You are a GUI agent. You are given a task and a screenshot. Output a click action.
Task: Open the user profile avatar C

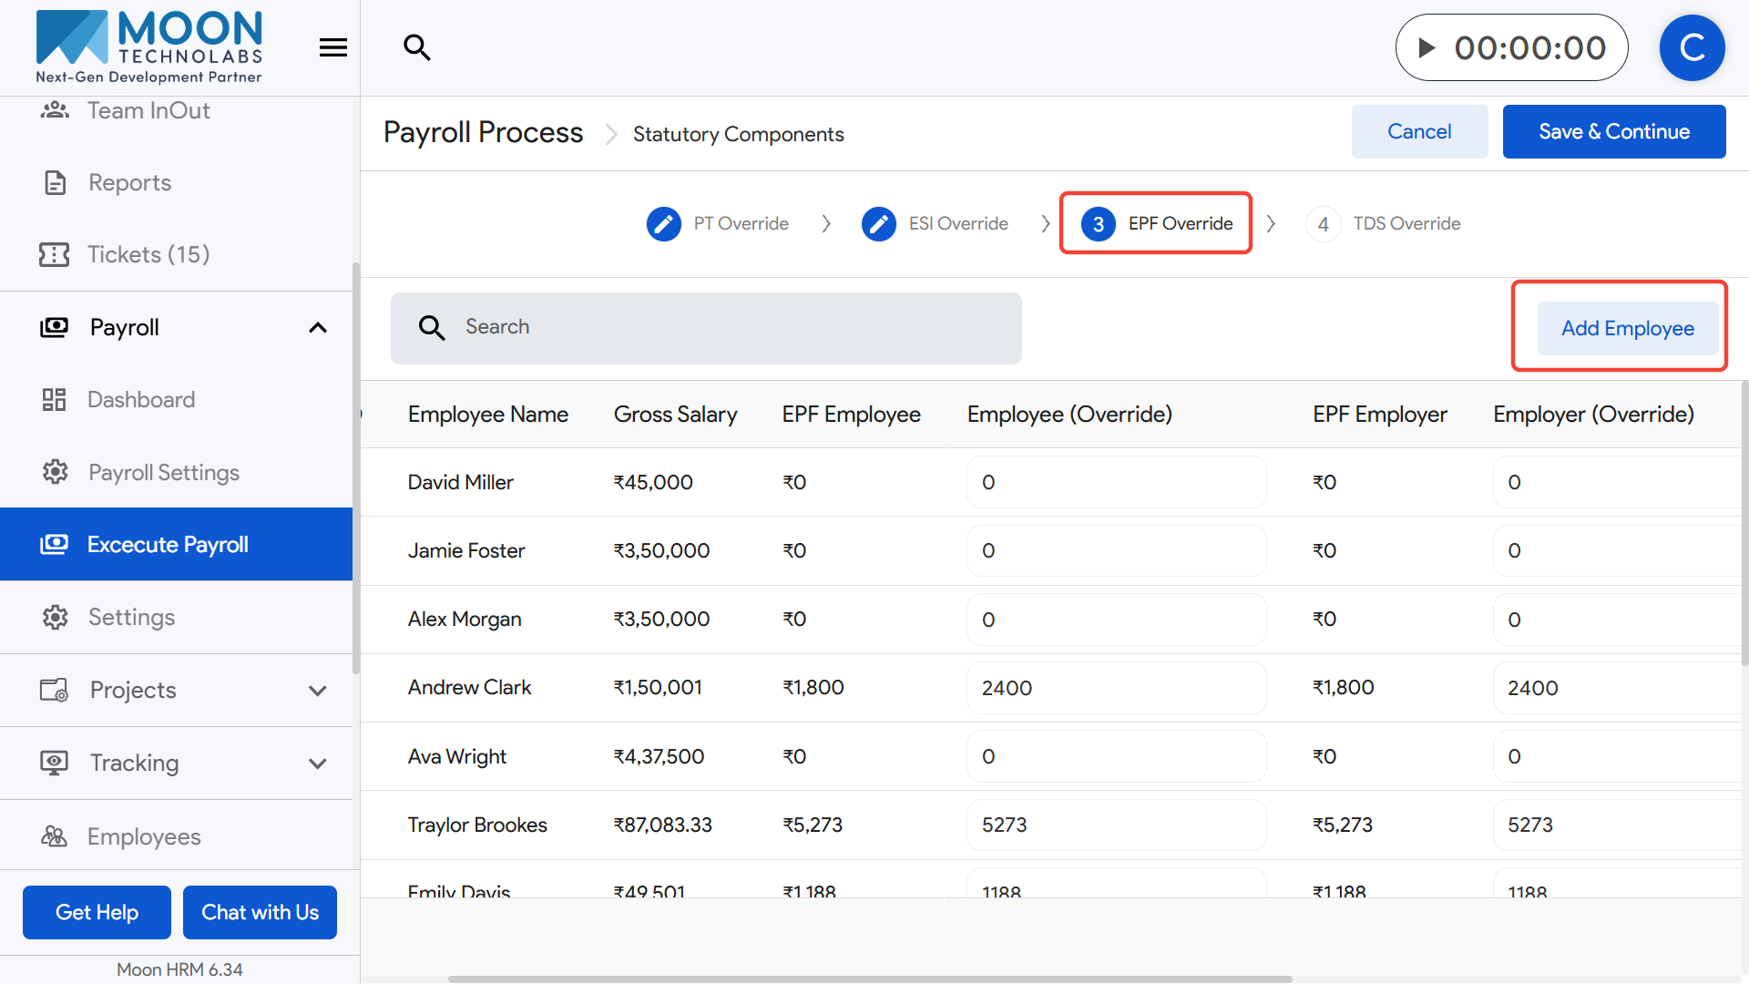pos(1692,47)
